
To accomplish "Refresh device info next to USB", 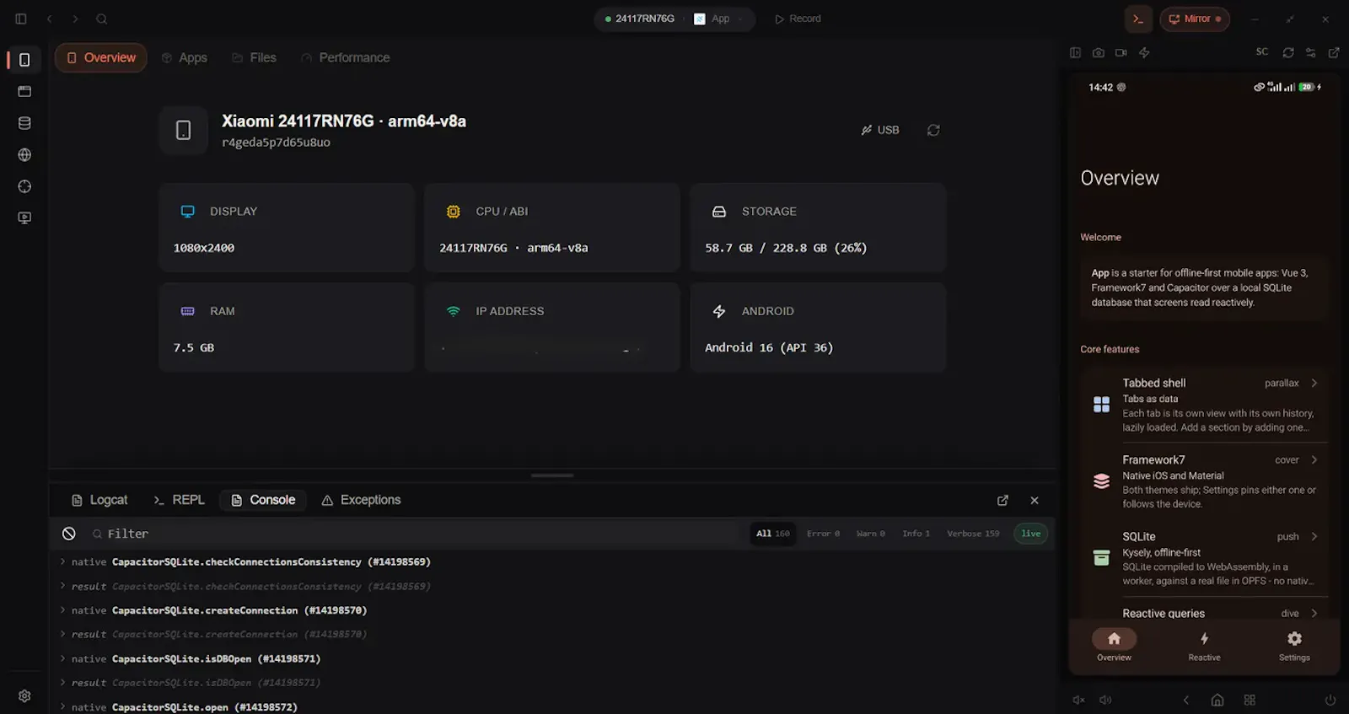I will (933, 130).
